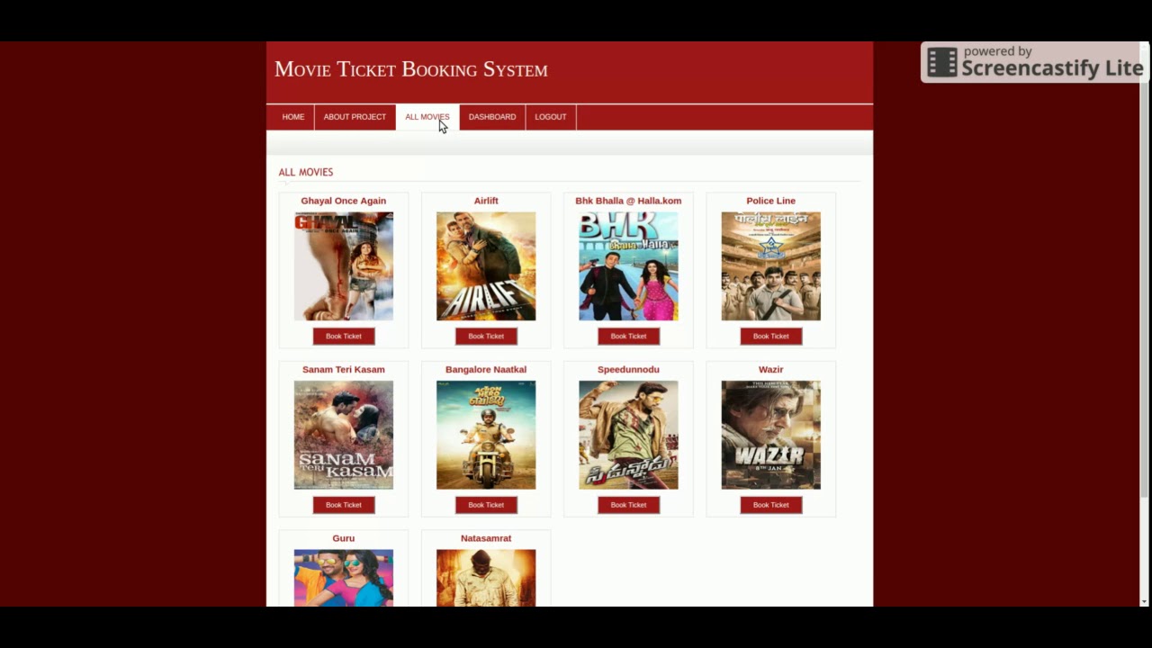Click the Natasamrat movie title
The width and height of the screenshot is (1152, 648).
[486, 538]
